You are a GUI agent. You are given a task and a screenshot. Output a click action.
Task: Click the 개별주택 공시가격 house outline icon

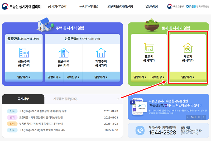[x=101, y=53]
